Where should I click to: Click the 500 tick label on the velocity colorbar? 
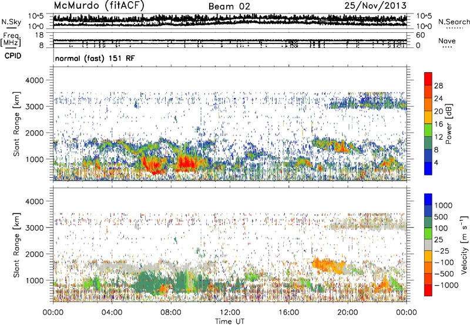point(442,216)
